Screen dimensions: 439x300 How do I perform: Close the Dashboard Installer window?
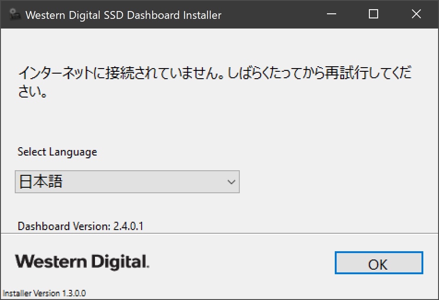(x=416, y=14)
